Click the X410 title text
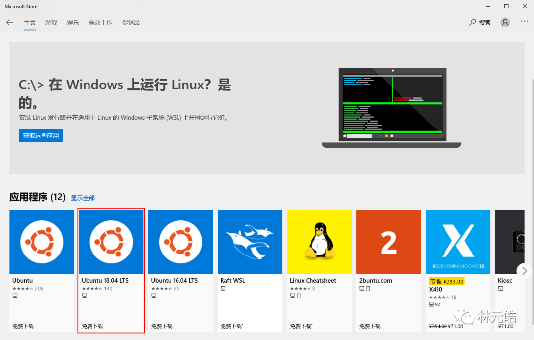 (x=436, y=289)
